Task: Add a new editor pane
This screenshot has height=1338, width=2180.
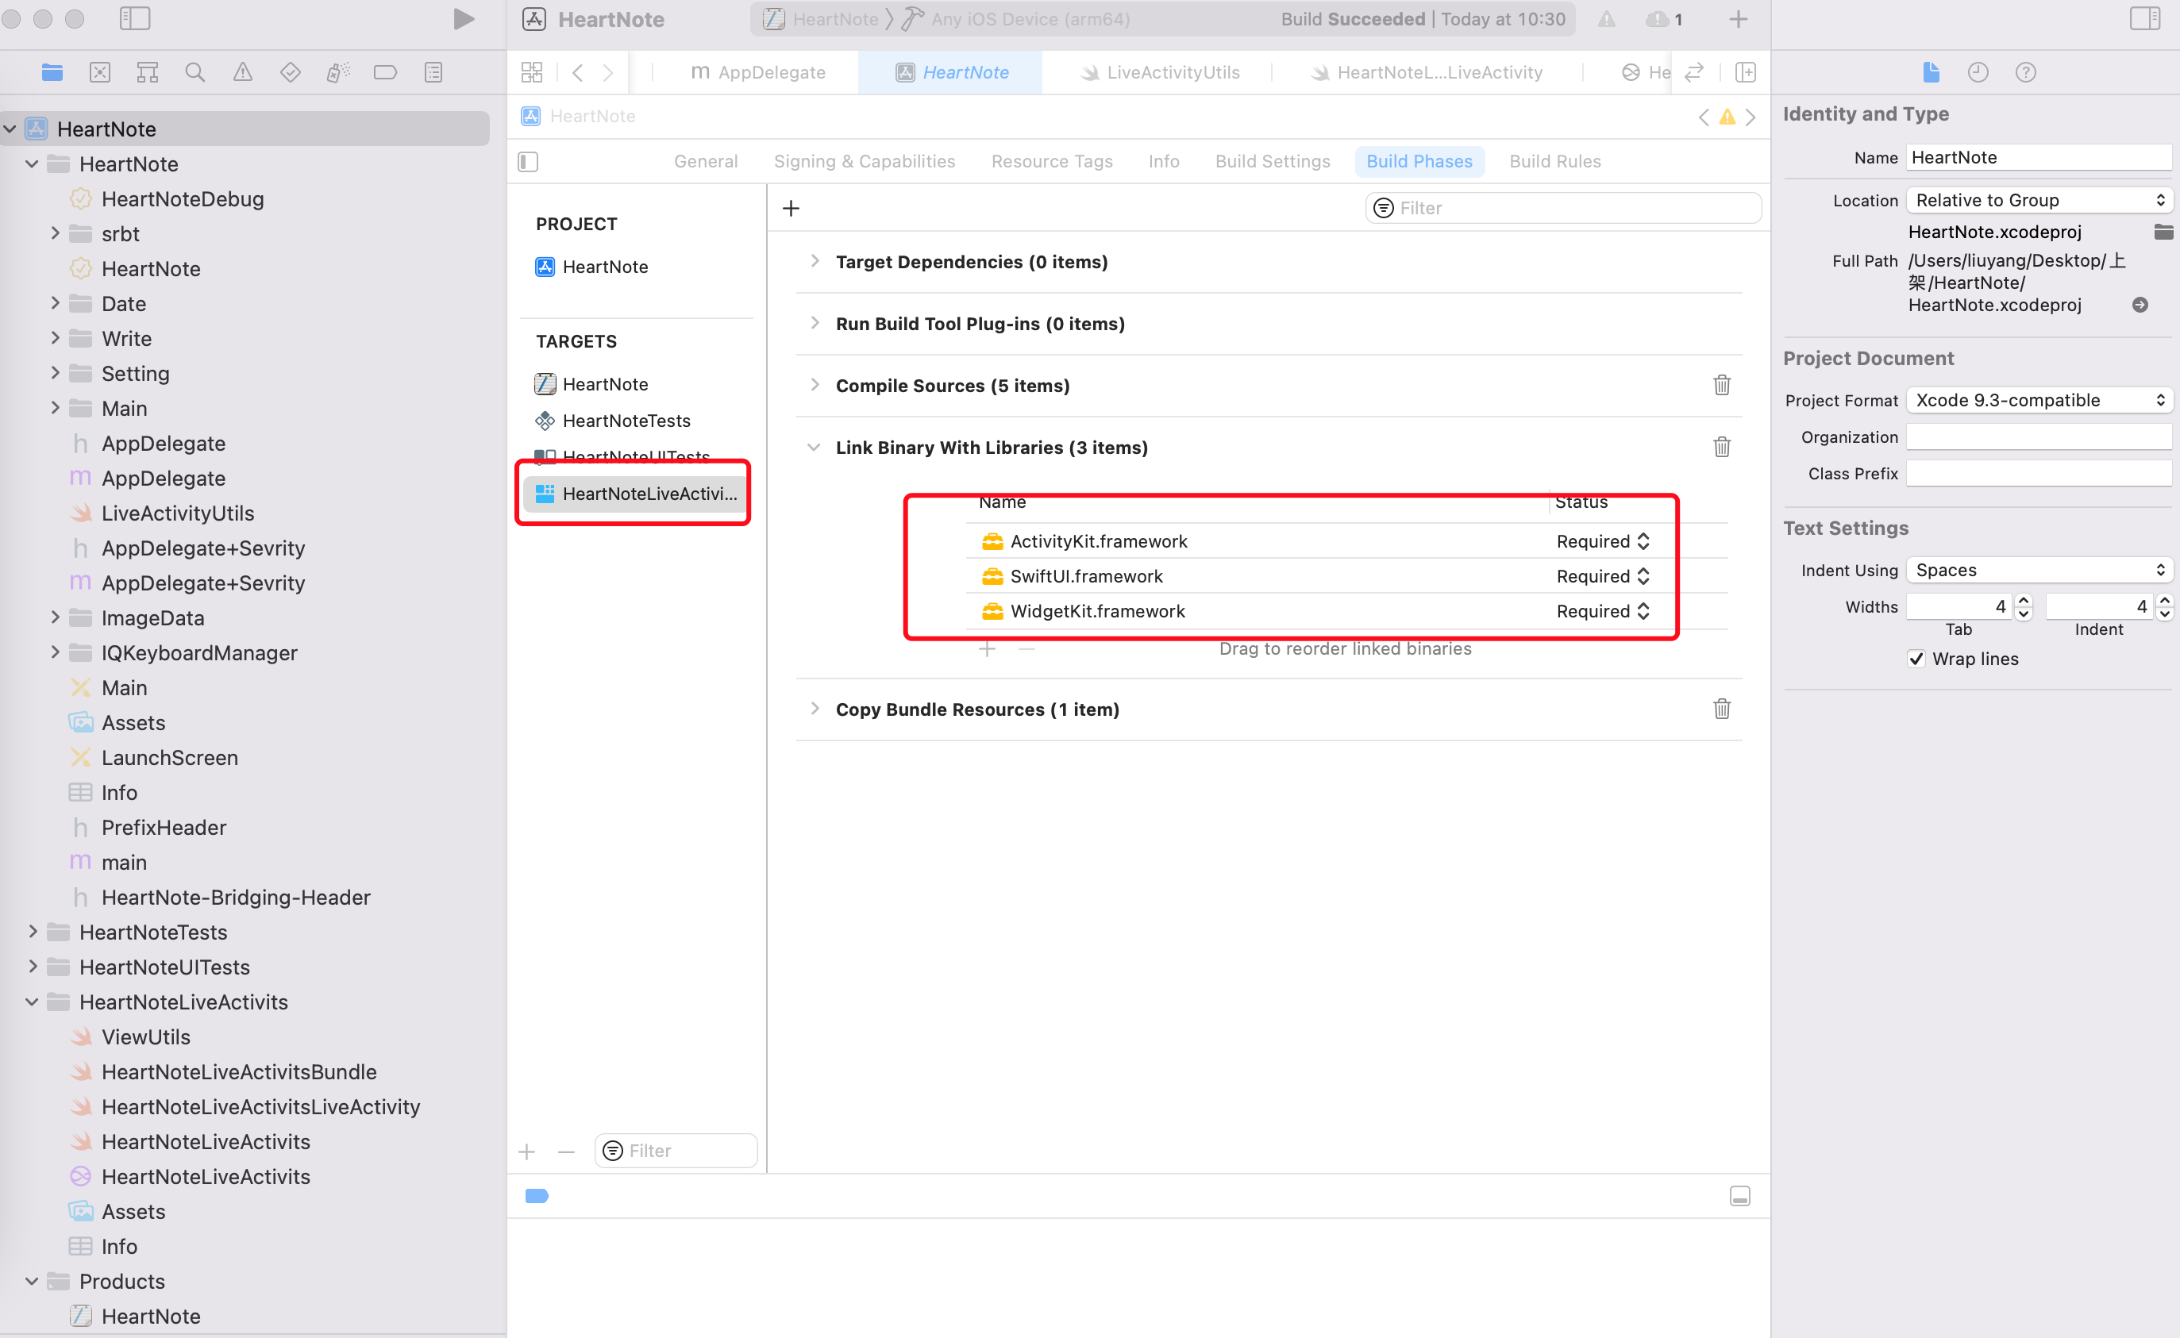Action: [1746, 72]
